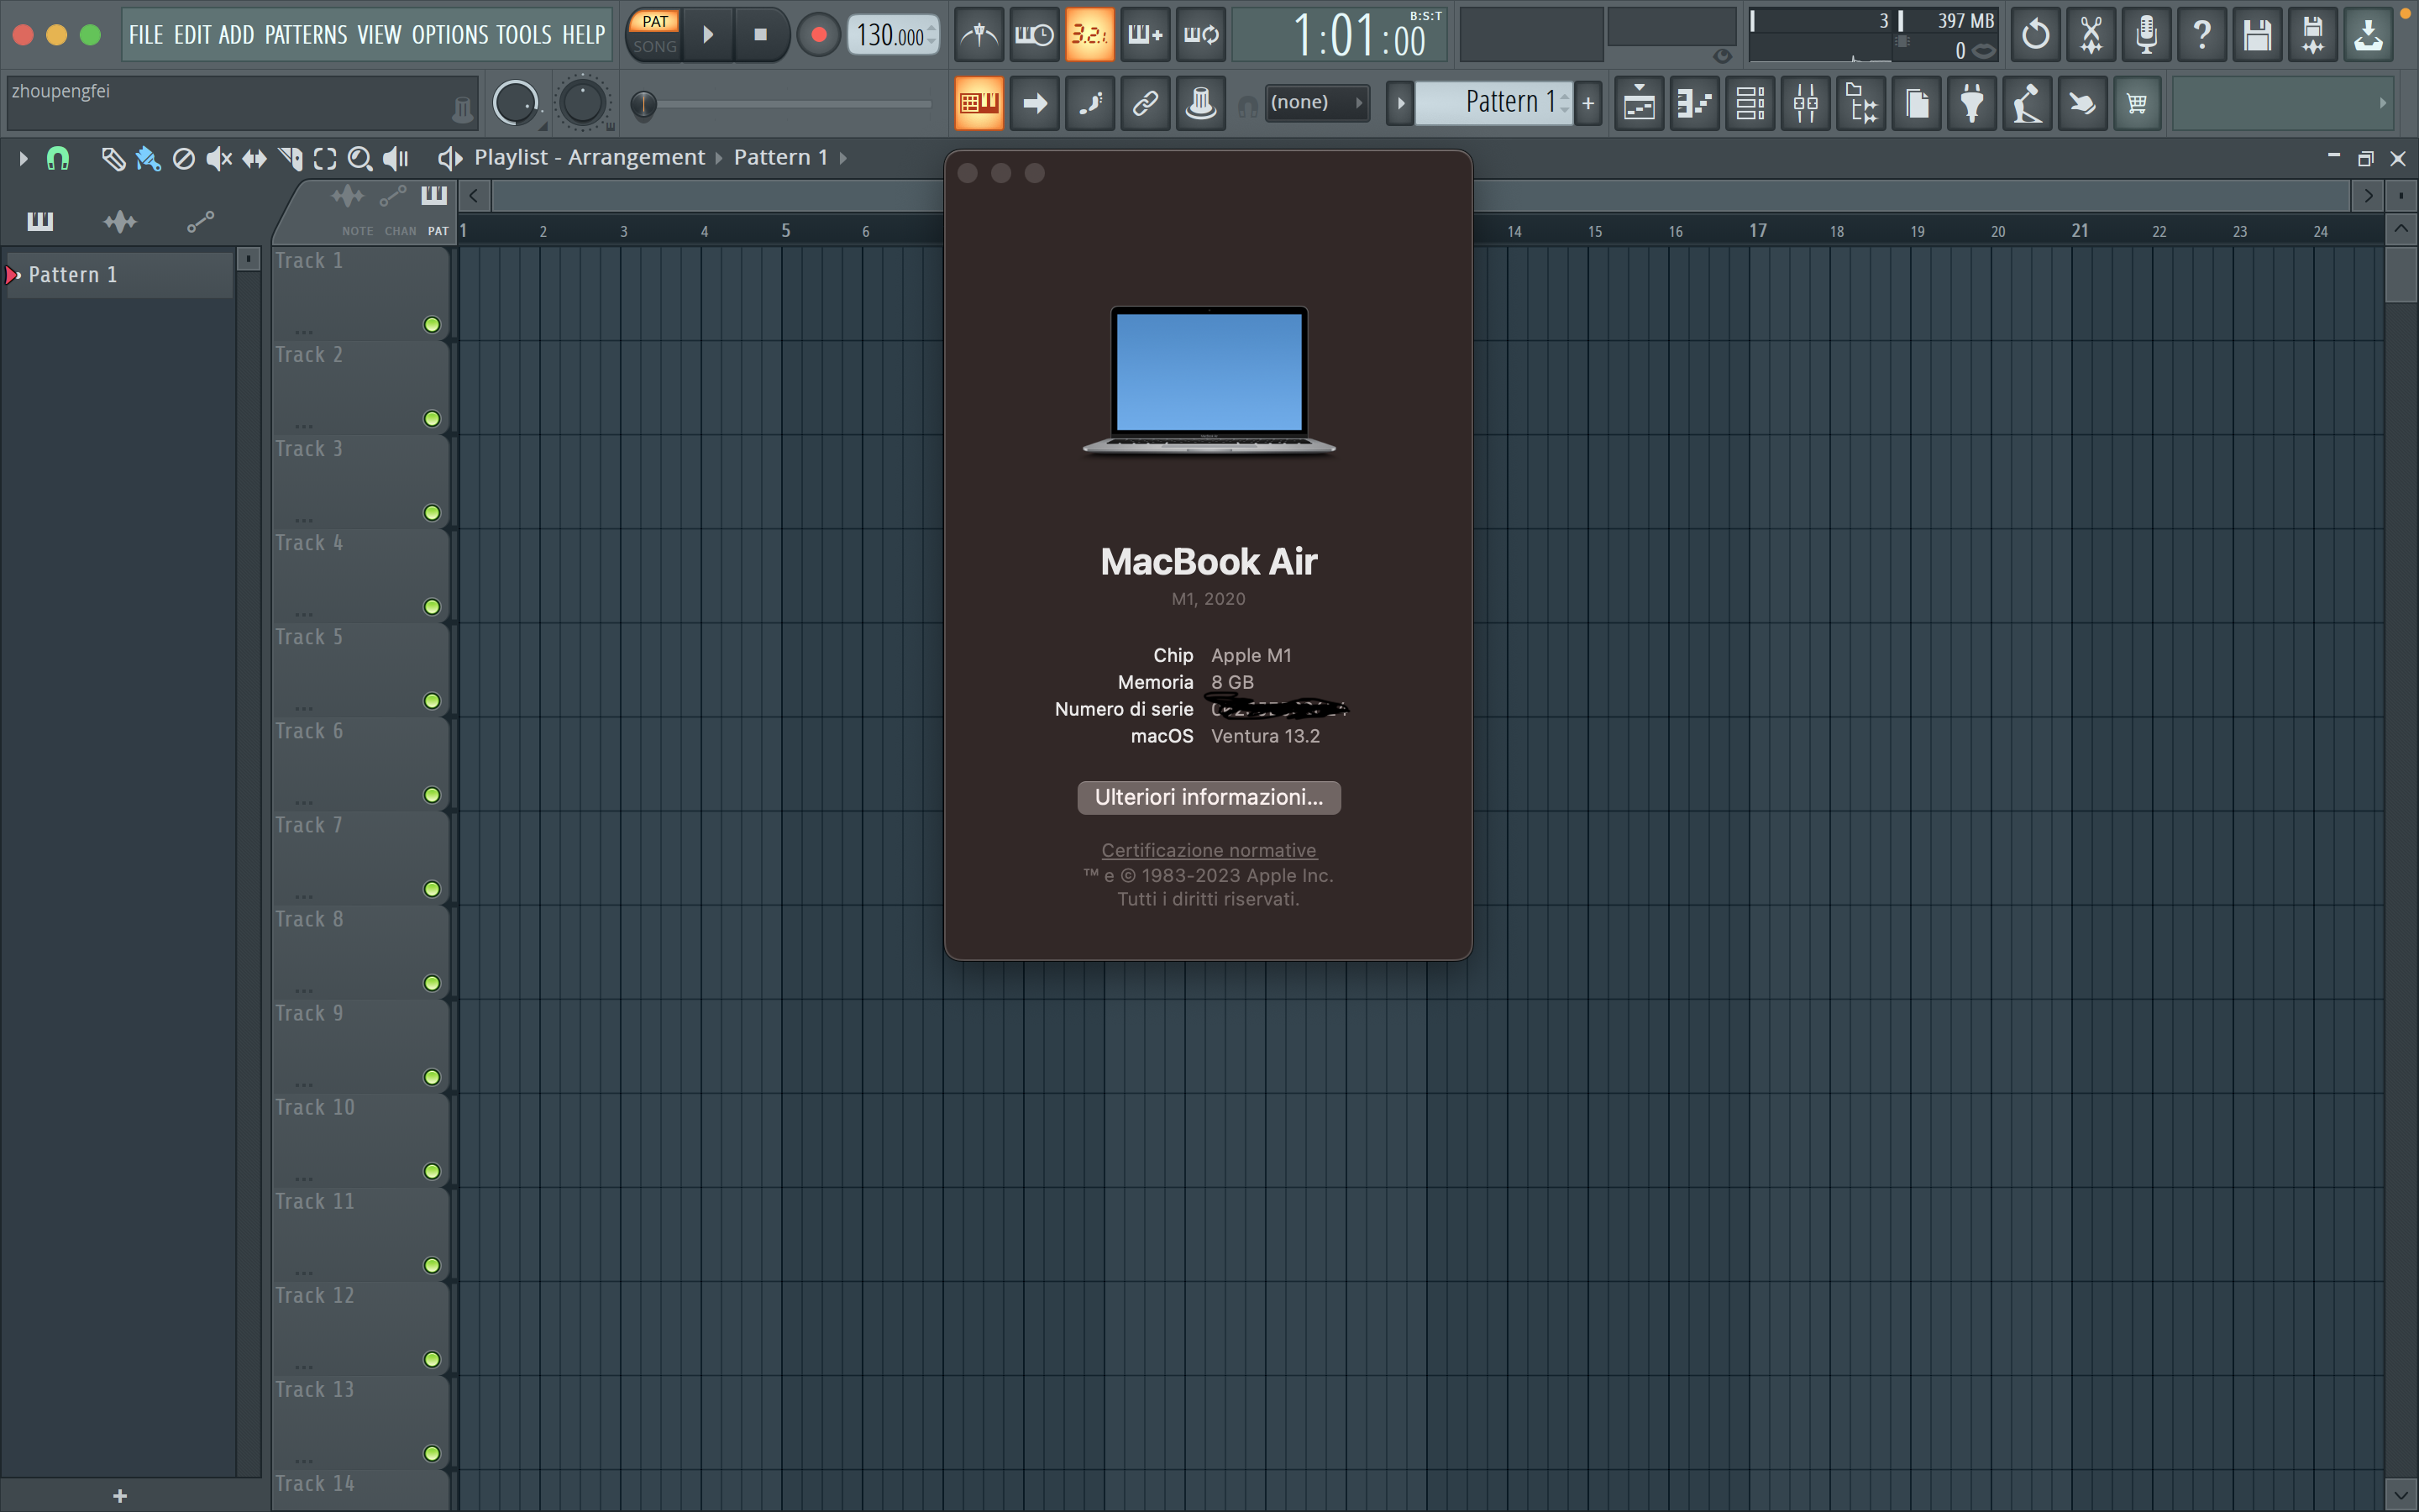
Task: Open Certificazione normative link
Action: (x=1209, y=850)
